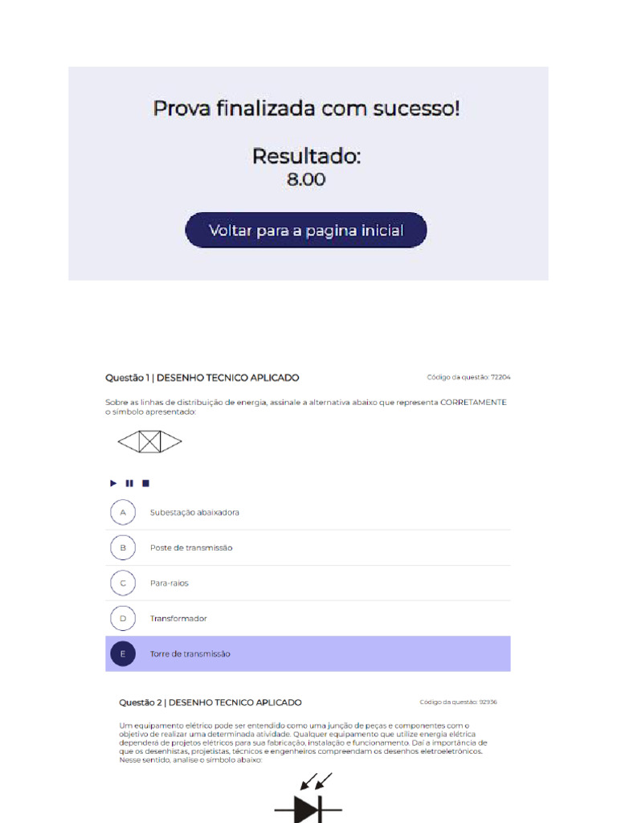The width and height of the screenshot is (617, 823).
Task: Click the Questão 1 heading
Action: [x=202, y=378]
